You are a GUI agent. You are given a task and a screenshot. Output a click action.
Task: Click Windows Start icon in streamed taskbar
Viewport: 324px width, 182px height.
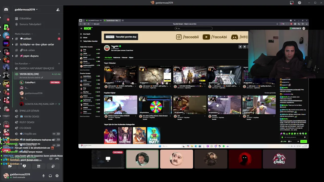(160, 146)
